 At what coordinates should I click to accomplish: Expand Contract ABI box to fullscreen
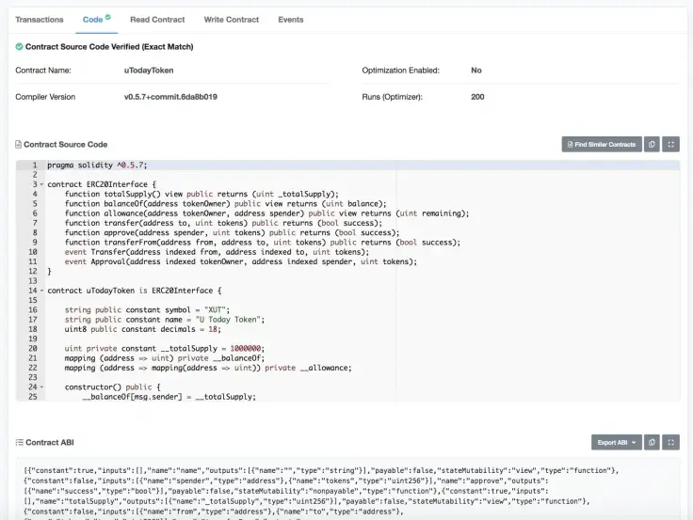670,442
